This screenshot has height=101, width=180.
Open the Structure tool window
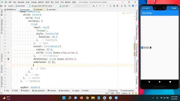click(x=2, y=58)
